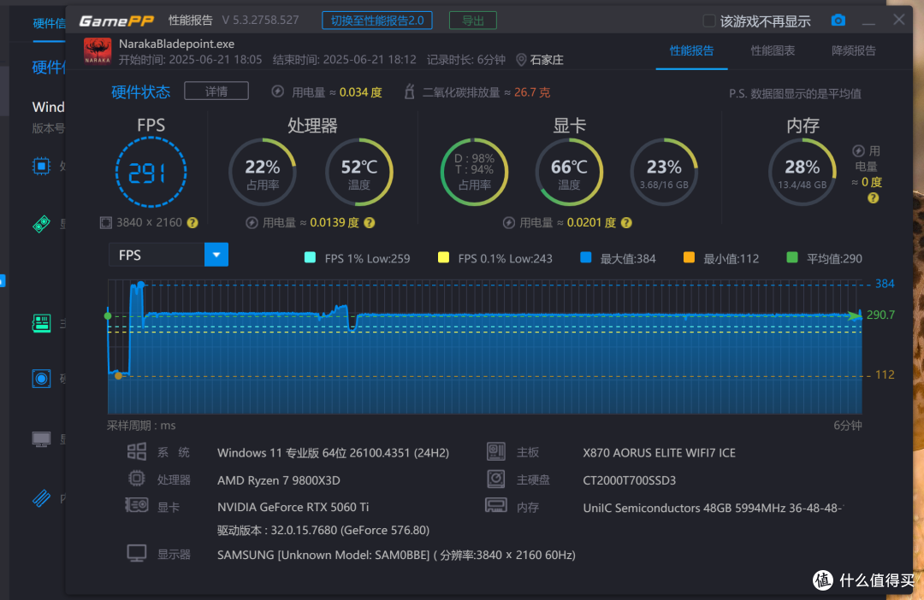Click the blue disk icon in background sidebar
The width and height of the screenshot is (924, 600).
pos(41,379)
